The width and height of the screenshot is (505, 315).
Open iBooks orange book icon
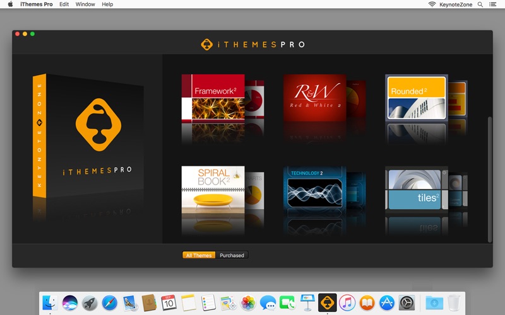coord(367,302)
